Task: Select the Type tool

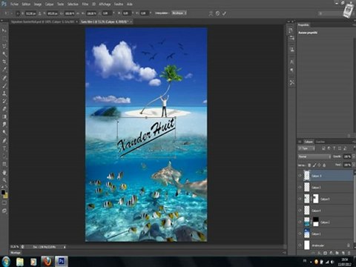Action: coord(4,148)
